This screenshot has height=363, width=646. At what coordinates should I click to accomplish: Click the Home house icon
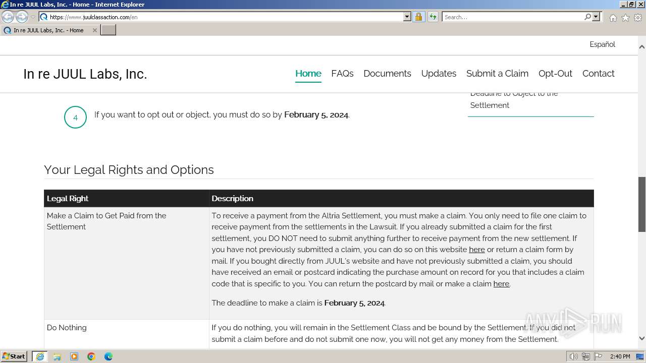click(613, 18)
